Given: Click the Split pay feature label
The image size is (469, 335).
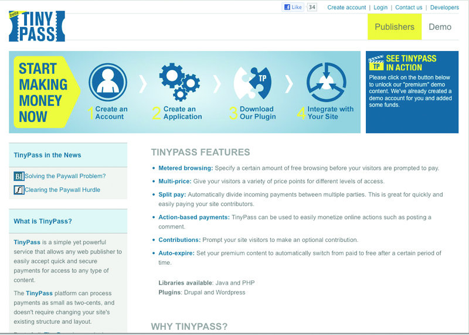Looking at the screenshot, I should (x=172, y=194).
